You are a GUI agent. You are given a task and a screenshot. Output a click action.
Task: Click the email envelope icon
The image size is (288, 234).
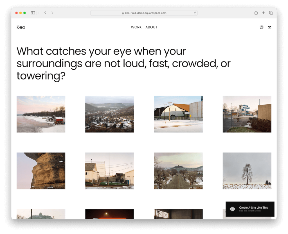click(x=269, y=27)
